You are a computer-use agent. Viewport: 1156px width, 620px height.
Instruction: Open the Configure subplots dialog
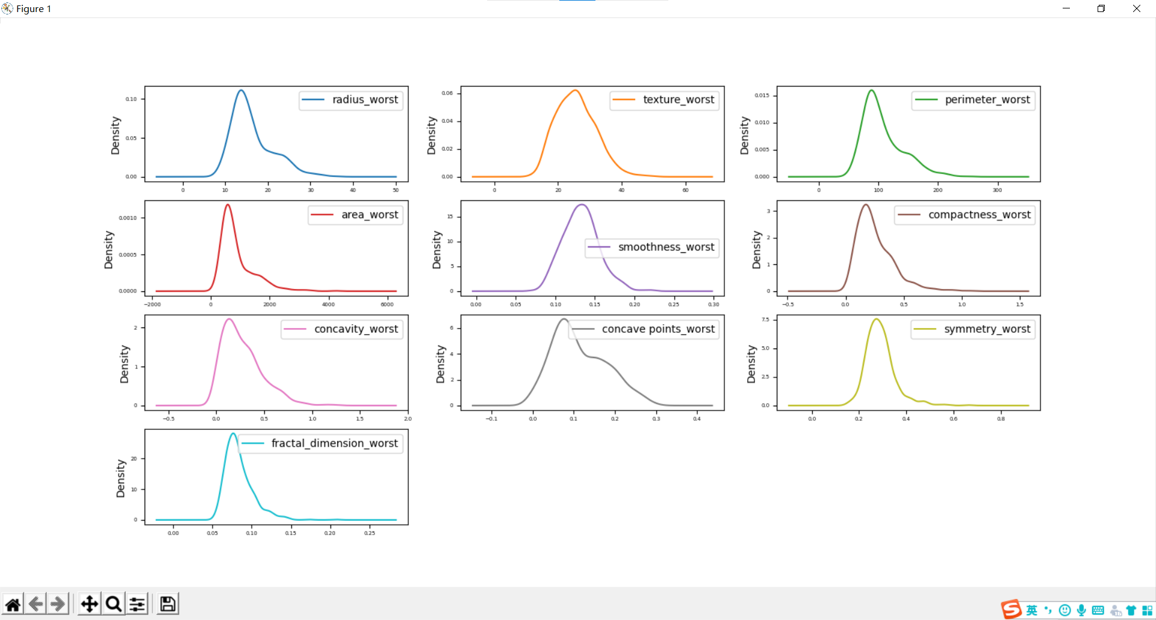[x=137, y=604]
